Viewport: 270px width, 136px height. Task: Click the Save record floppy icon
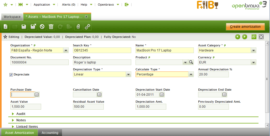point(24,27)
